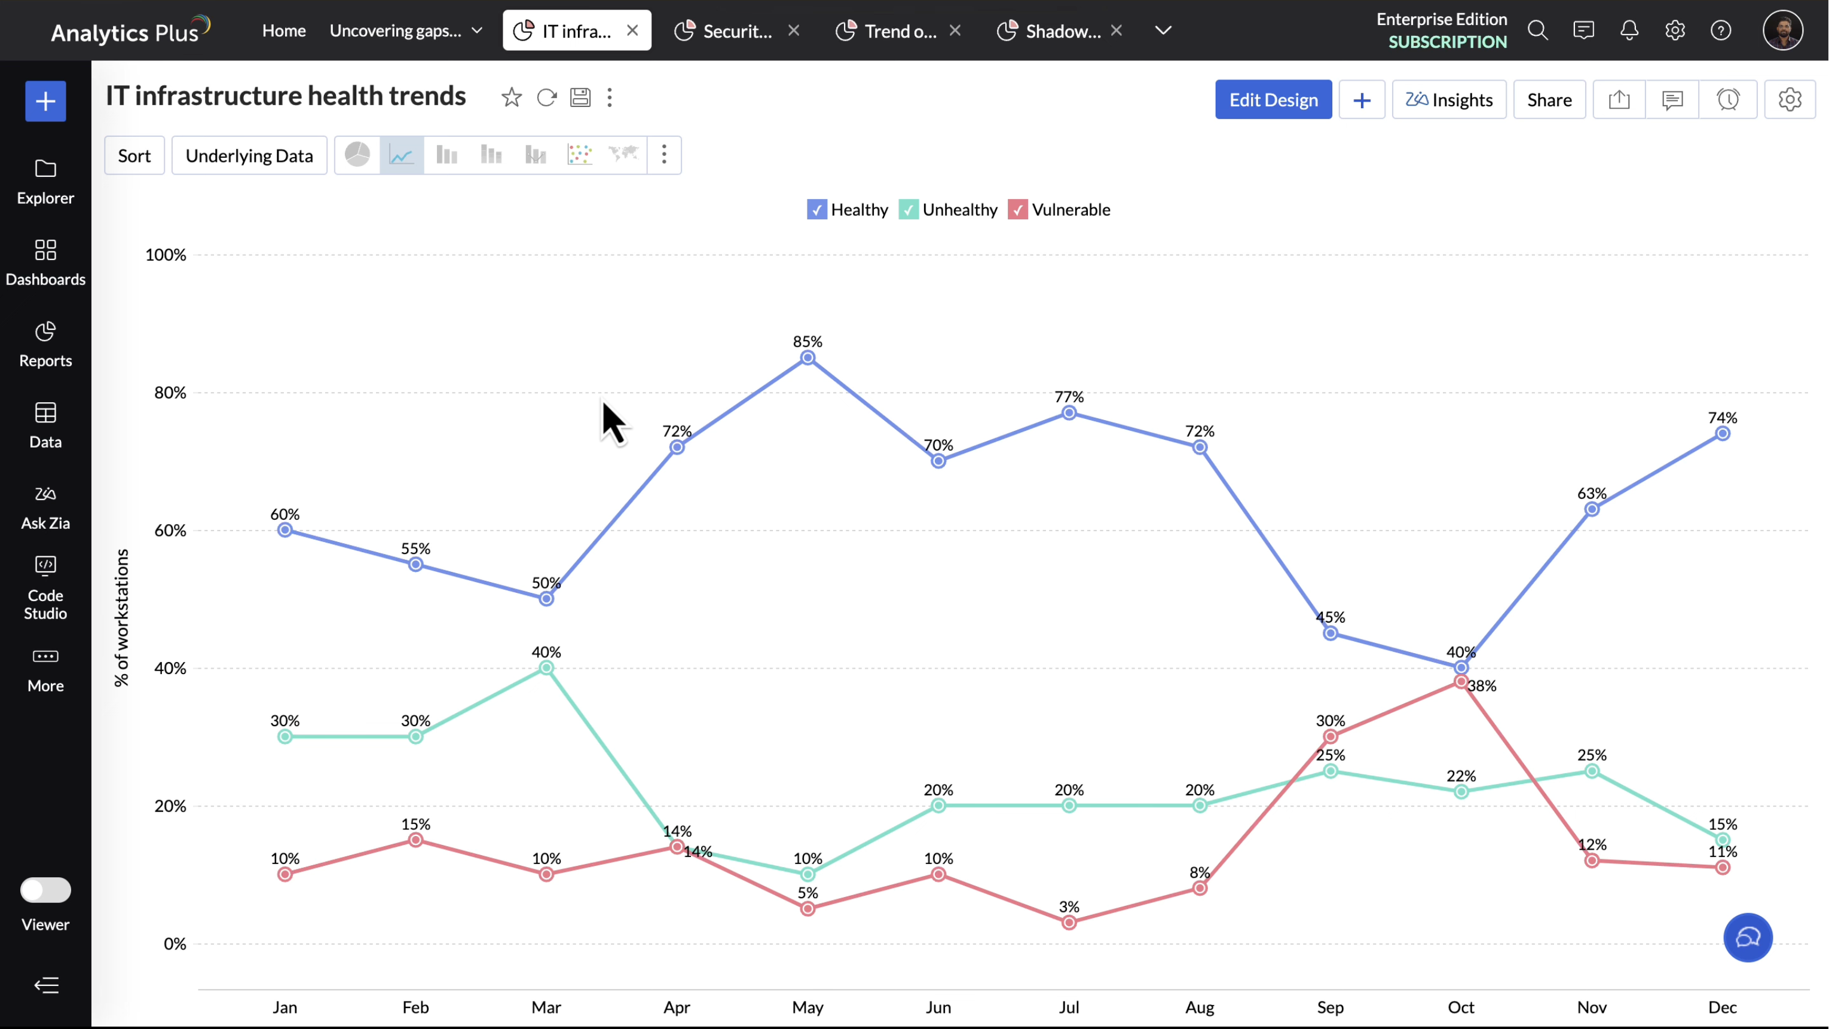Click the Edit Design button
Screen dimensions: 1829x1029
click(1273, 99)
